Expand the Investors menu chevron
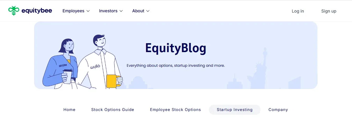The width and height of the screenshot is (352, 122). pyautogui.click(x=121, y=11)
